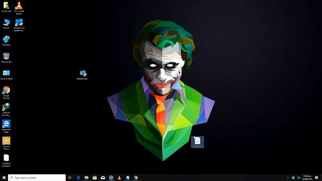The height and width of the screenshot is (181, 322).
Task: Select the windows activation file icon
Action: pos(6,161)
